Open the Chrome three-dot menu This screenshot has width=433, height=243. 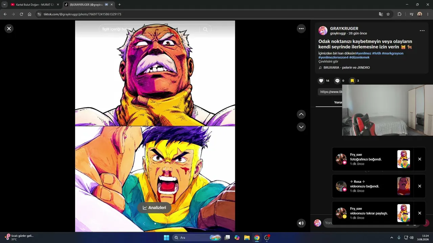428,14
